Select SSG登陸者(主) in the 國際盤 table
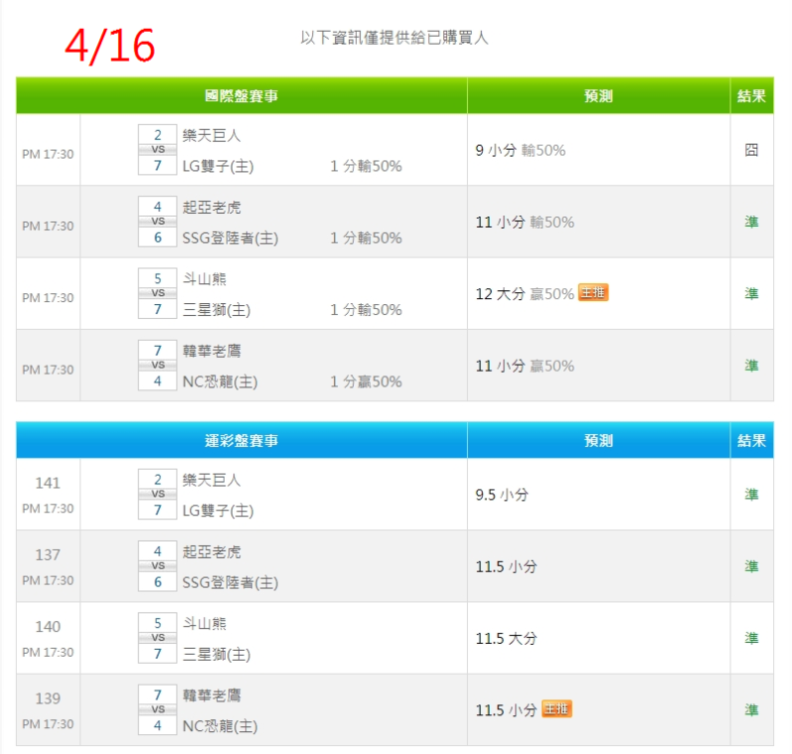 pyautogui.click(x=230, y=238)
